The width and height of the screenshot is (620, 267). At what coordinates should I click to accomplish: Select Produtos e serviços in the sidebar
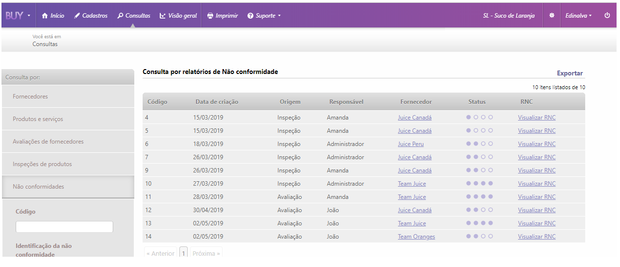[68, 119]
